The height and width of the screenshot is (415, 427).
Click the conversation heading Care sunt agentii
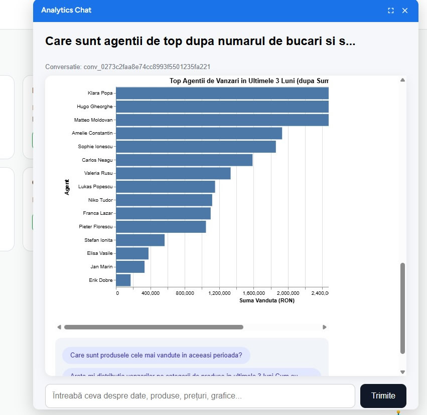coord(200,42)
